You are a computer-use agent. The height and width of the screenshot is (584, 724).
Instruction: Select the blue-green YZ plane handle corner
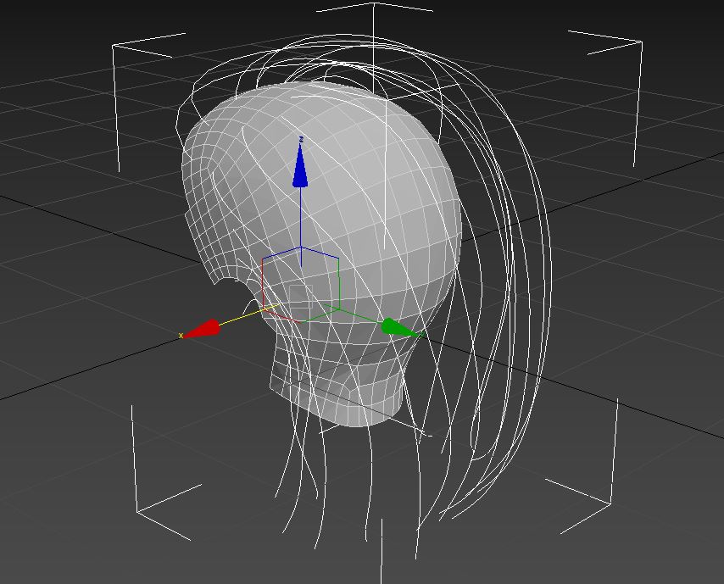click(x=338, y=259)
